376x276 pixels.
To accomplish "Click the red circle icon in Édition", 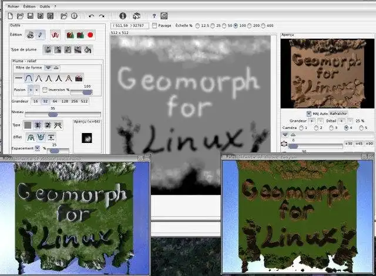I will click(90, 35).
